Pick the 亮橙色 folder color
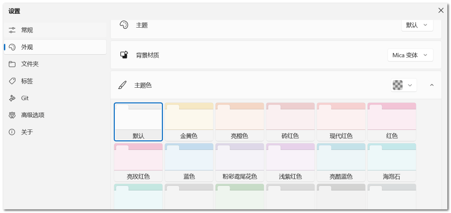 click(239, 122)
